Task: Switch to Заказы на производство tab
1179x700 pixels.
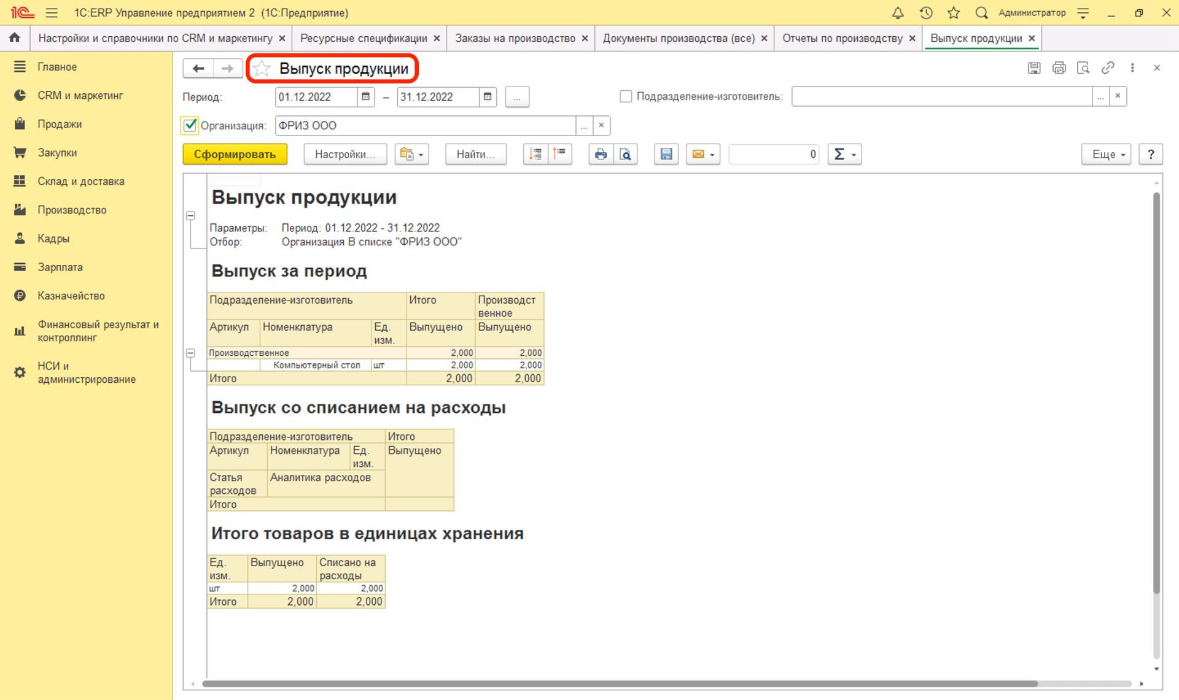Action: pos(515,38)
